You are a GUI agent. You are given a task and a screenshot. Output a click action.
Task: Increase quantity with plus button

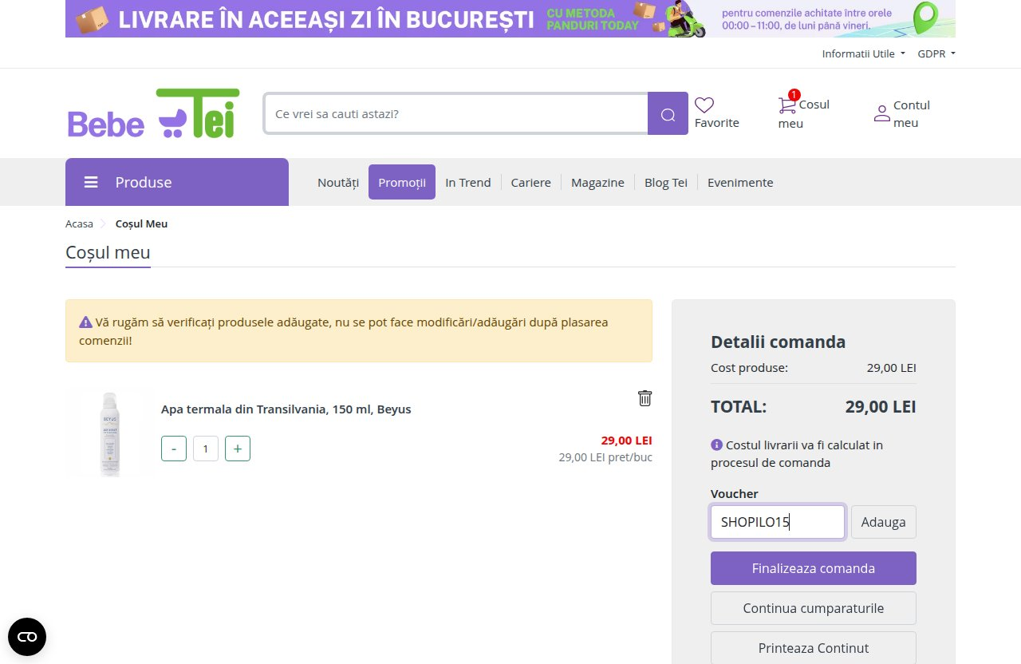238,449
